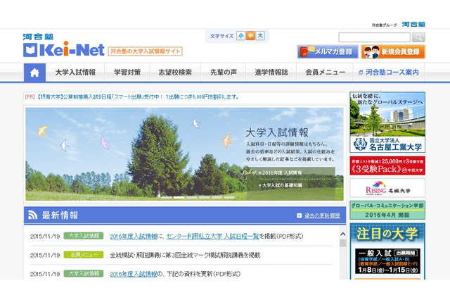Click arrow icon next to 過去の更新履歴
Viewport: 450px width, 300px height.
tap(300, 215)
